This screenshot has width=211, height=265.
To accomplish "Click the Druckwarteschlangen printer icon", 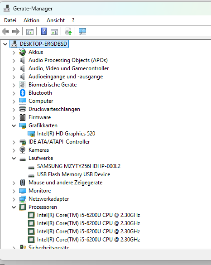I will pyautogui.click(x=23, y=109).
